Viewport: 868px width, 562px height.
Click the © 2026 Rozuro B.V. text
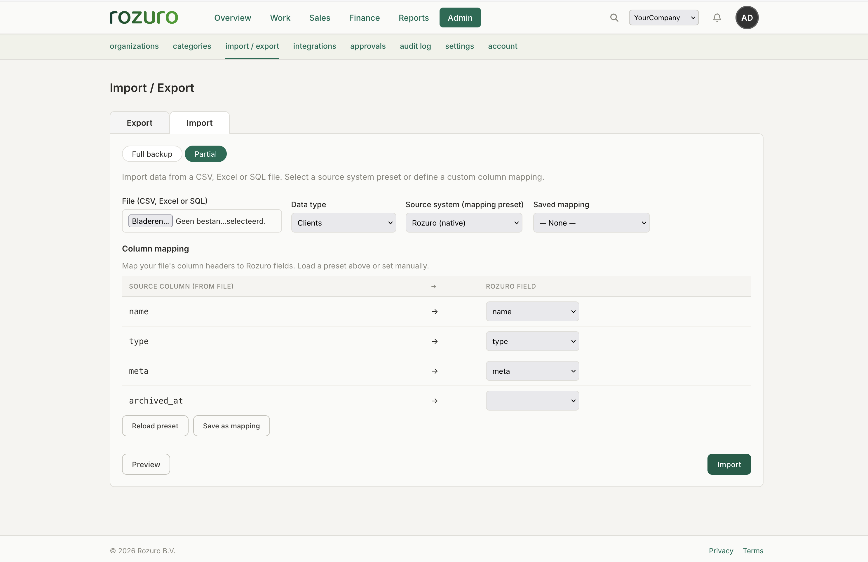[143, 551]
